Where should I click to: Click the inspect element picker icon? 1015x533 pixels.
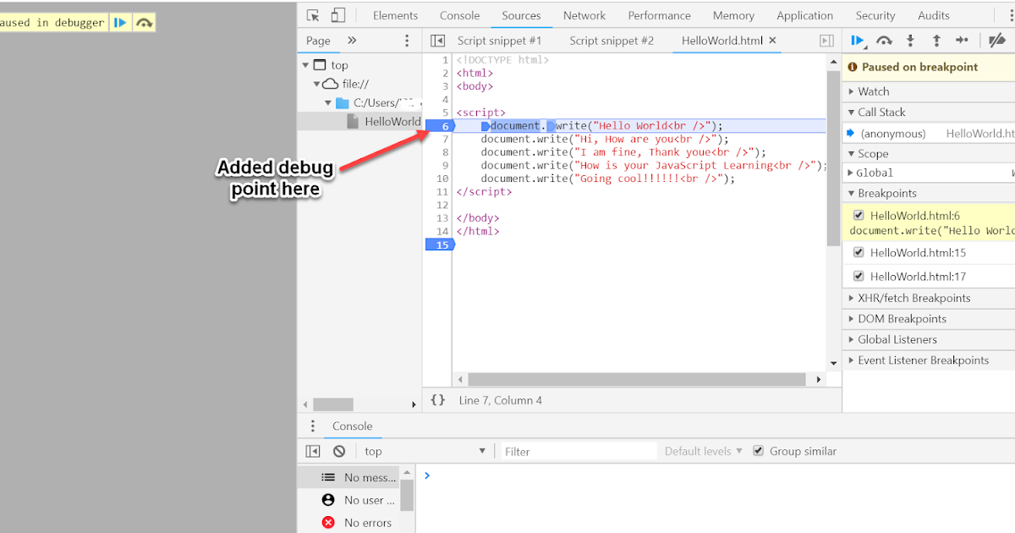(313, 15)
